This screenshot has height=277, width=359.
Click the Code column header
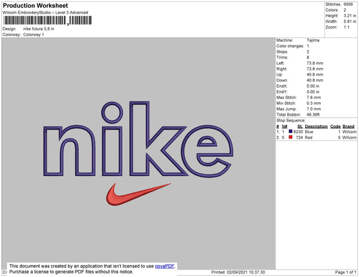[336, 127]
